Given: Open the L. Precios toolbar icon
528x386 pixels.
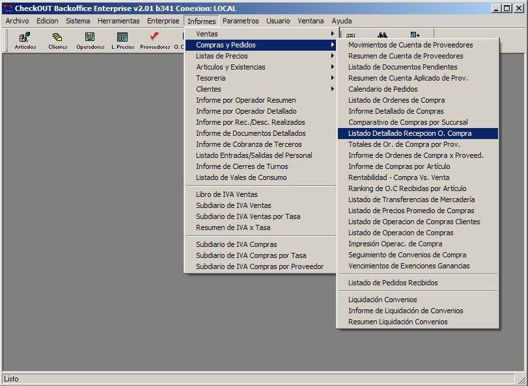Looking at the screenshot, I should click(122, 41).
